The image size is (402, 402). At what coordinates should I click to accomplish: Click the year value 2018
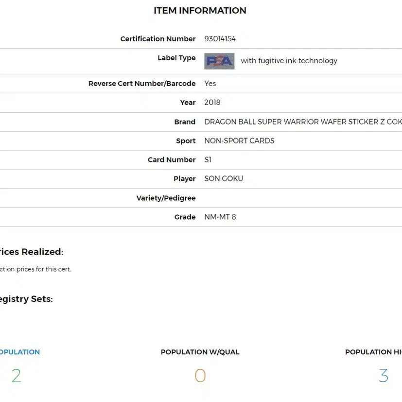[212, 103]
